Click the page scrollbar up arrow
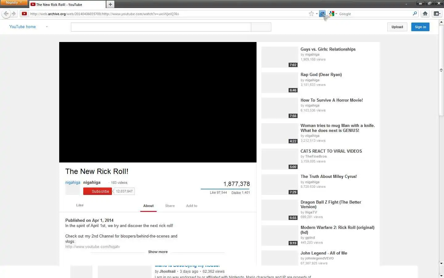The image size is (444, 278). pos(441,22)
